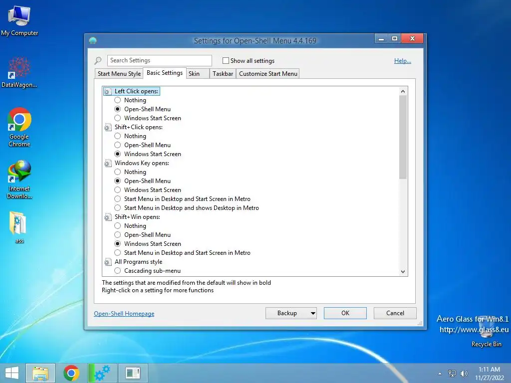Set Left Click opens to Open-Shell Menu
The width and height of the screenshot is (511, 383).
point(118,109)
